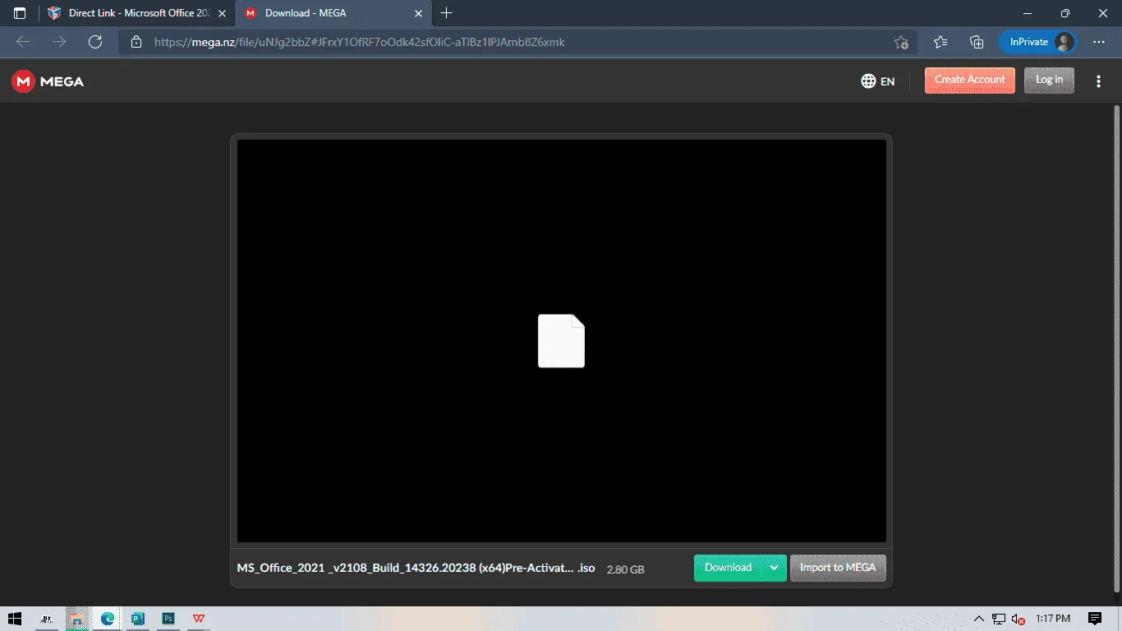
Task: Open Edge Settings and more menu
Action: click(1099, 42)
